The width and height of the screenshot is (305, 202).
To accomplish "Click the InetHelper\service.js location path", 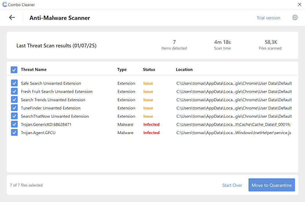I will coord(234,133).
